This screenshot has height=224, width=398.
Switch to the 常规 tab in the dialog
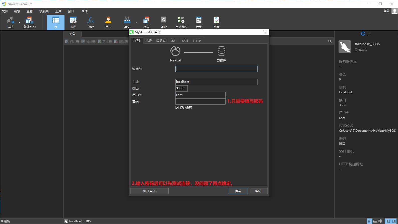pos(137,41)
